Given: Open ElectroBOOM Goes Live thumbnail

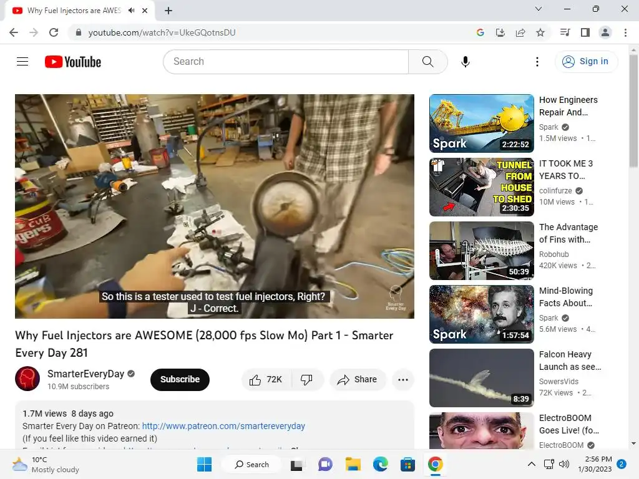Looking at the screenshot, I should click(481, 430).
